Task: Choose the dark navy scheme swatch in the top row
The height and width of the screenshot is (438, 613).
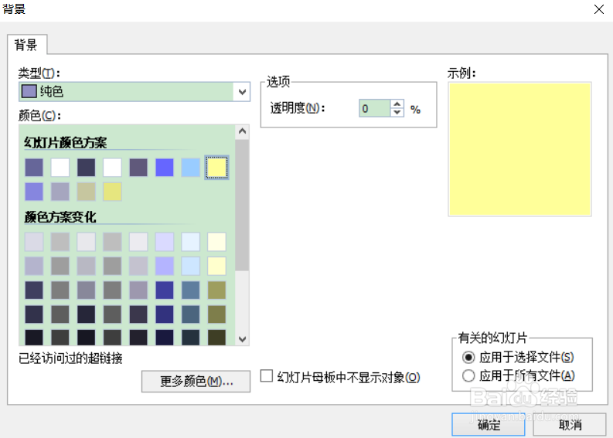Action: [87, 168]
